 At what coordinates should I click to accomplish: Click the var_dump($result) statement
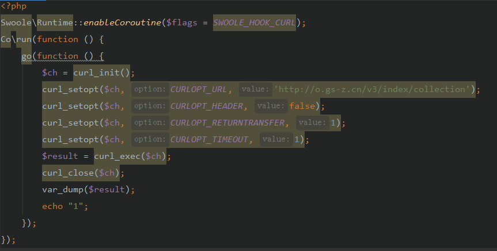[89, 189]
